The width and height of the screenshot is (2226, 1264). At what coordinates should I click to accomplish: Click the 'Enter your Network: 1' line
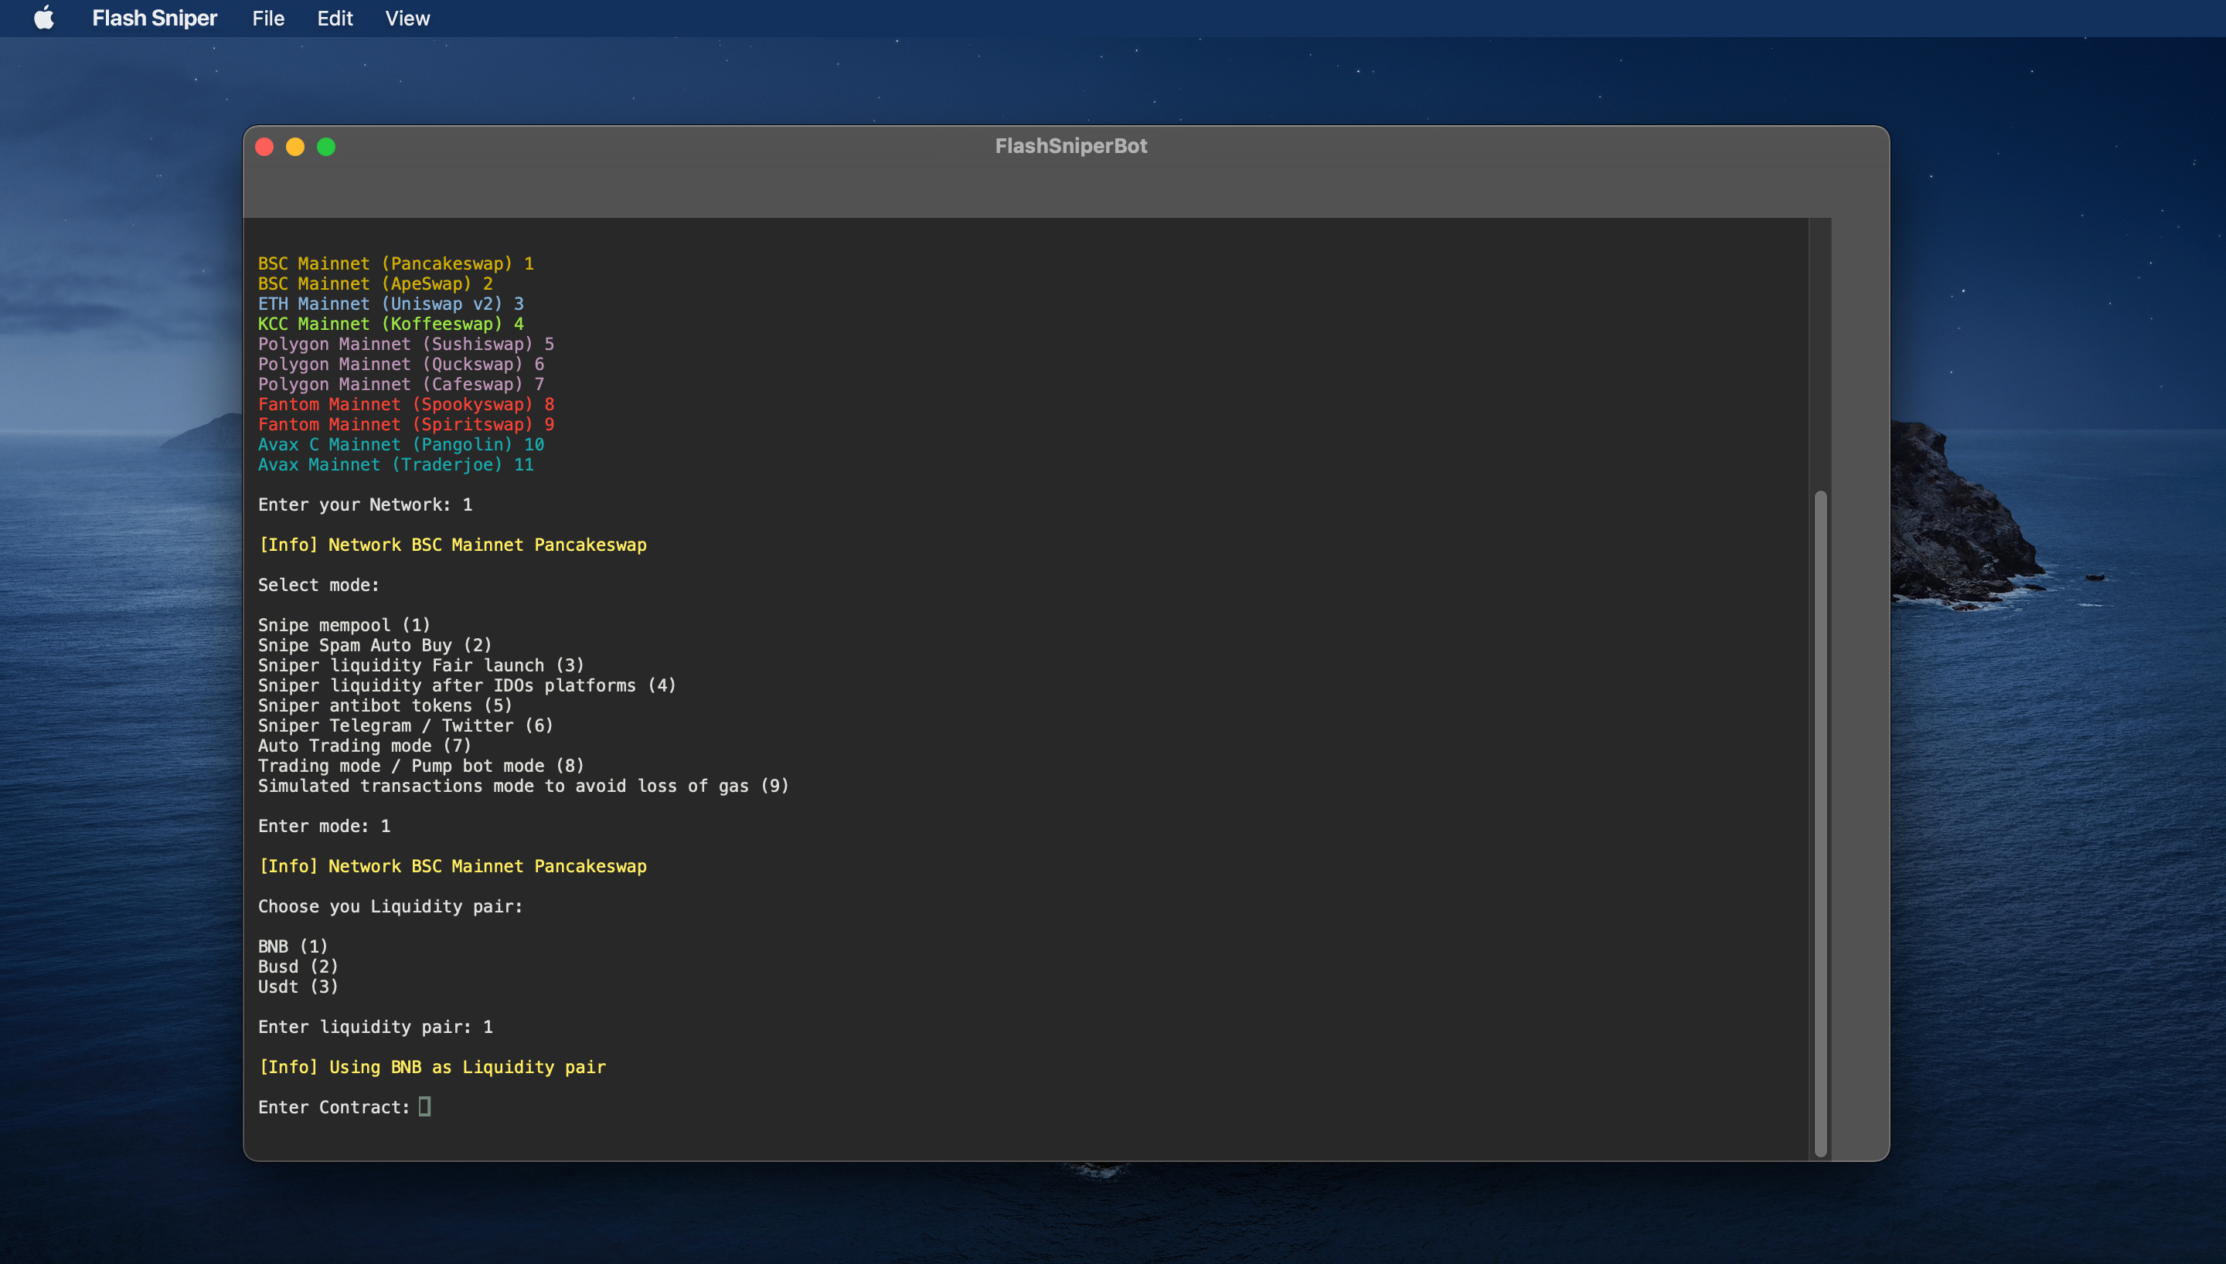click(x=365, y=505)
